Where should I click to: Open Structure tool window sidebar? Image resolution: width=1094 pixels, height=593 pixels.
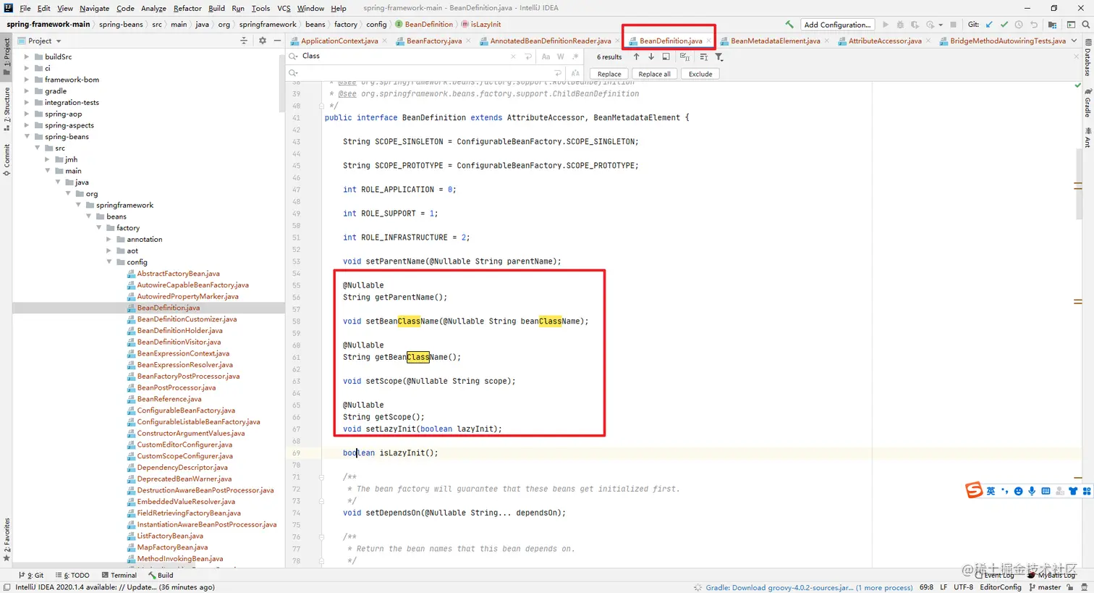[7, 109]
